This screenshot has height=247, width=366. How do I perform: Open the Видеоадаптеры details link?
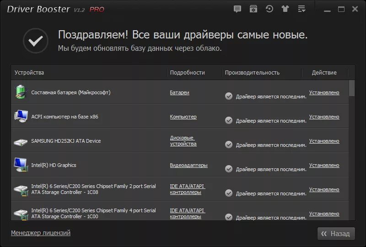point(188,165)
